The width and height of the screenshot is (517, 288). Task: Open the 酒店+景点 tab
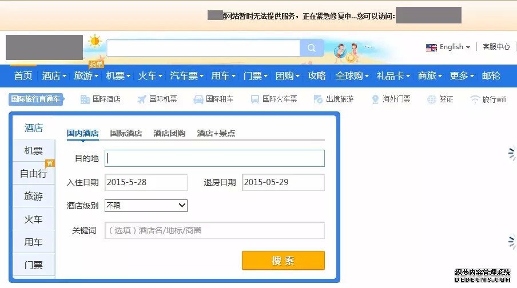coord(216,133)
